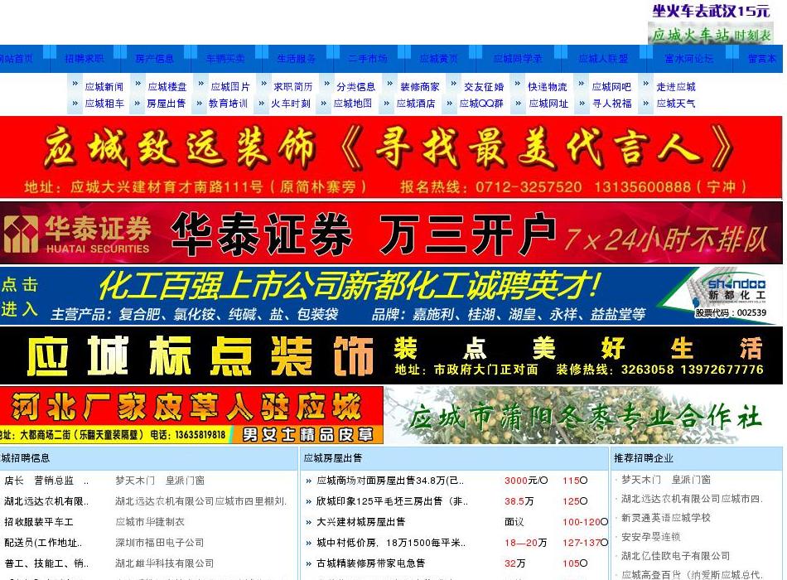Click the 求职简历 link
This screenshot has height=580, width=787.
[293, 87]
